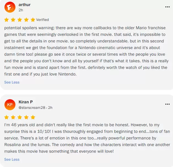This screenshot has width=173, height=167.
Task: Click fourth star in Kiran P's rating
Action: 26,117
